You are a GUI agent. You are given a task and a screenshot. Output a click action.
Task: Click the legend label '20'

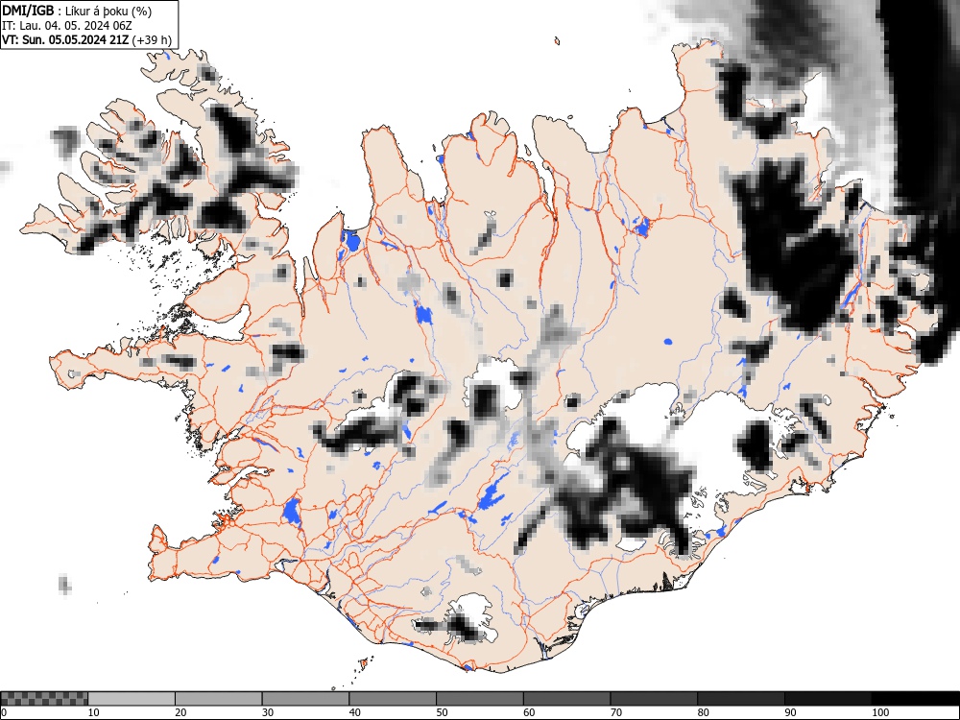(x=180, y=712)
